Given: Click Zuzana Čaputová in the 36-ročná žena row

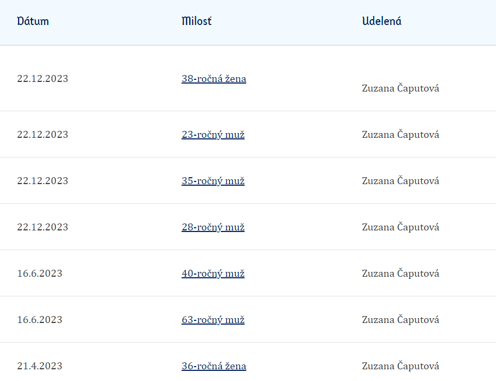Looking at the screenshot, I should pos(401,366).
